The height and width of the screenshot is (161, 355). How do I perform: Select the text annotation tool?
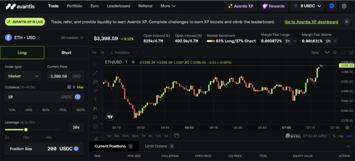click(95, 100)
